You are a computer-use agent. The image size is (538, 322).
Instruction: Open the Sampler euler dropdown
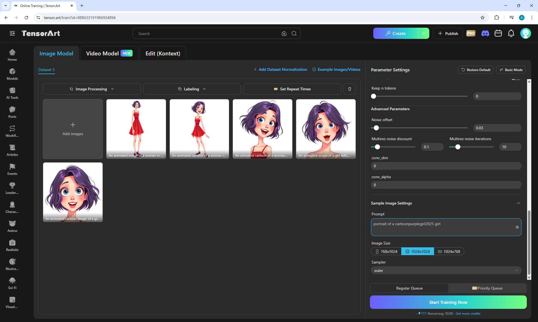[446, 271]
